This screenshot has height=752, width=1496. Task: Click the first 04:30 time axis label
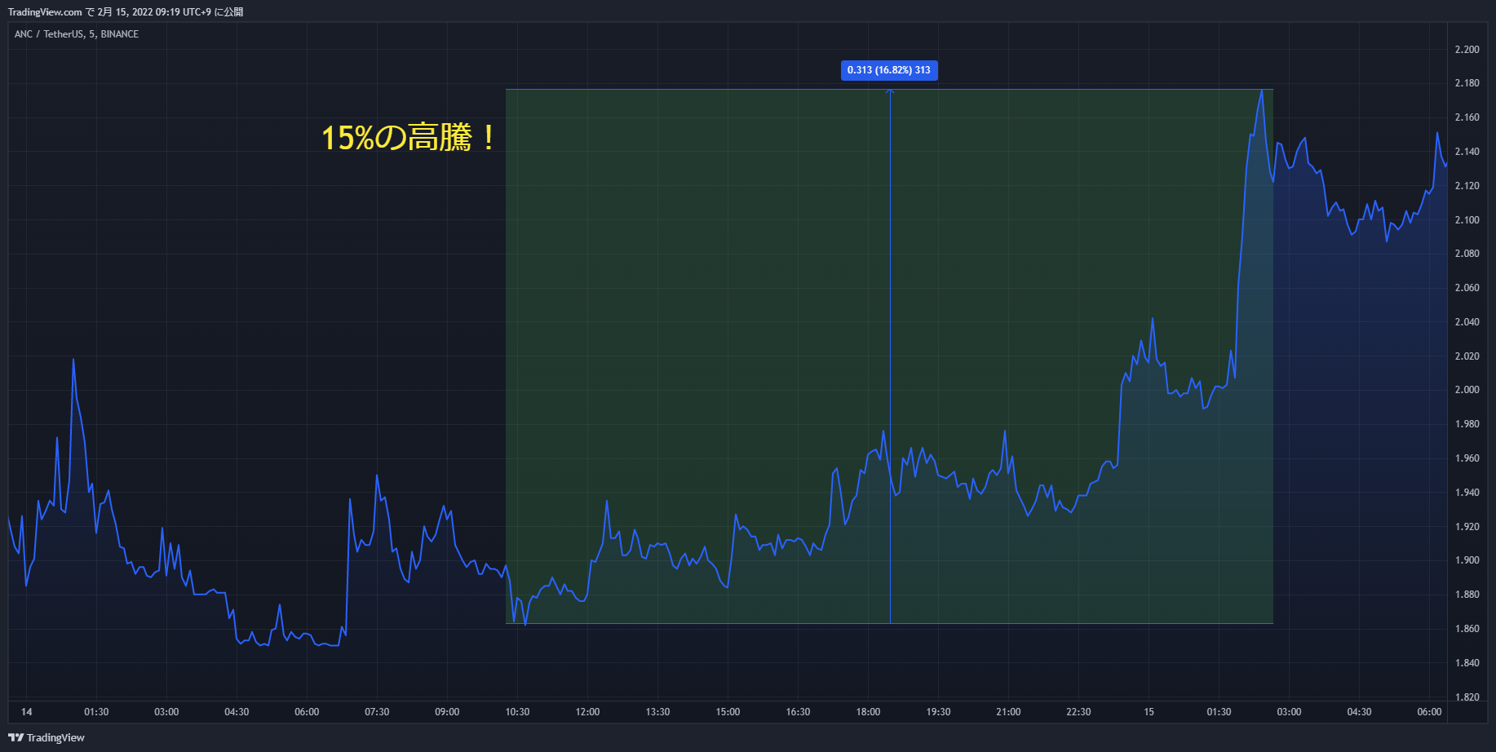point(237,712)
